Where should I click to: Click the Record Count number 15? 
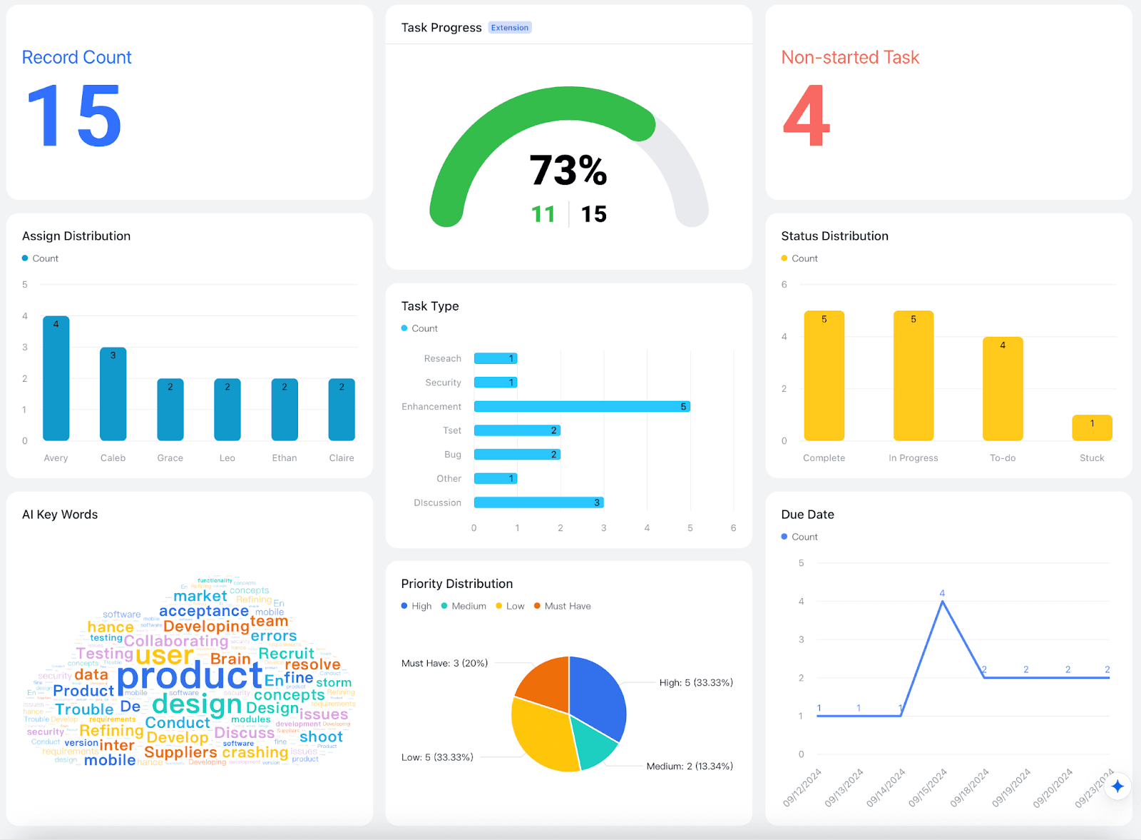click(x=74, y=116)
